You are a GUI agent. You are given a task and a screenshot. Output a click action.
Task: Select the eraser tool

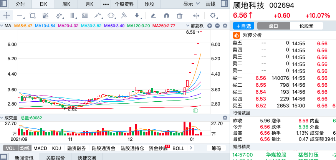[x=153, y=15]
